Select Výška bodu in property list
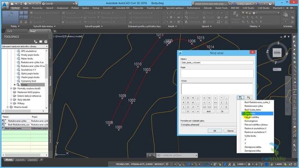This screenshot has height=168, width=299. pos(250,136)
